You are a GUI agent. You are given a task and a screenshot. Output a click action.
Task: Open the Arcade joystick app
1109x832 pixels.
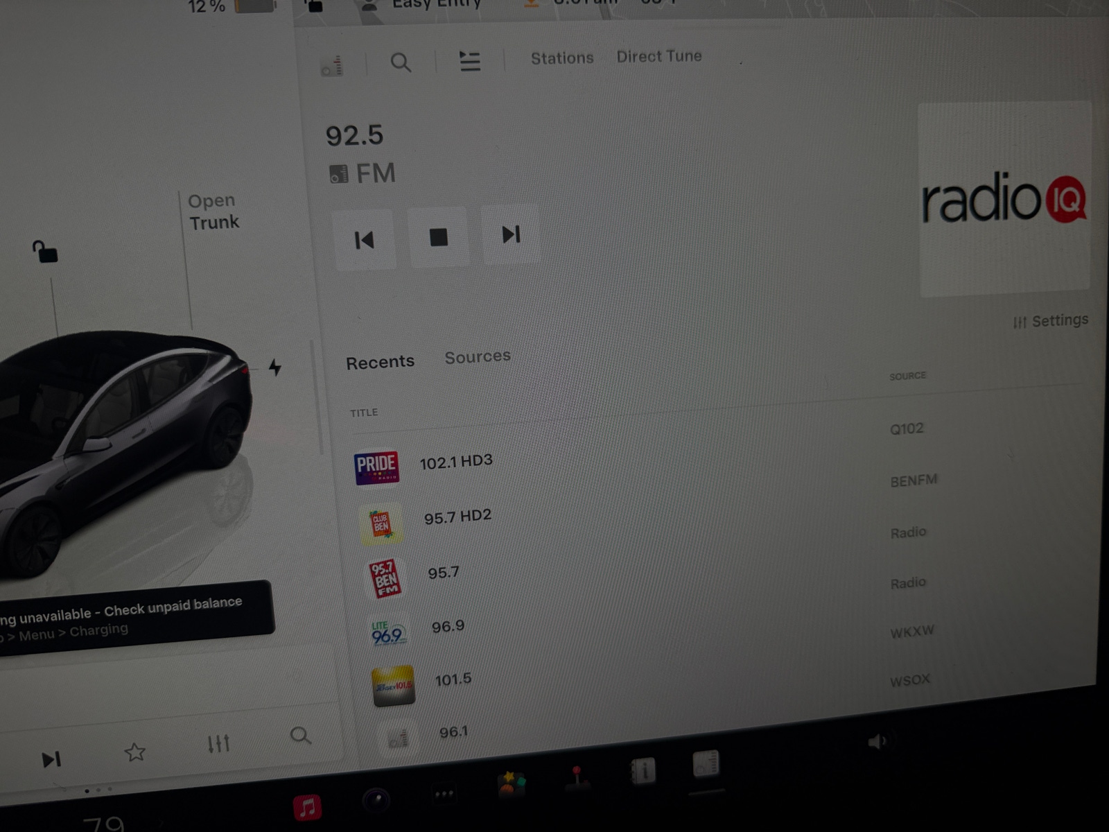tap(577, 778)
